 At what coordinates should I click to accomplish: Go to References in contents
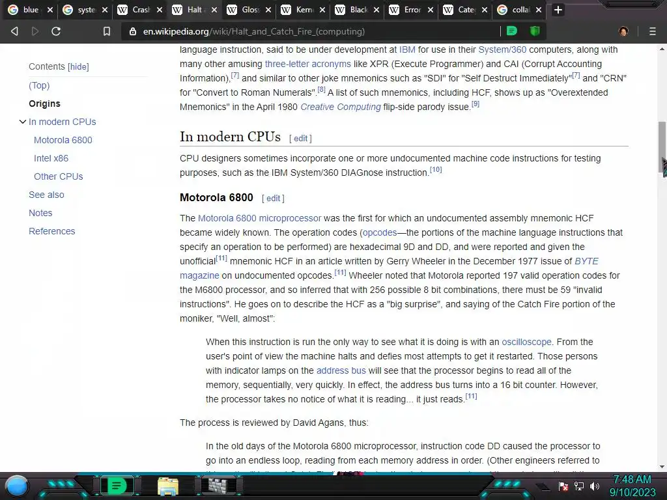[52, 232]
